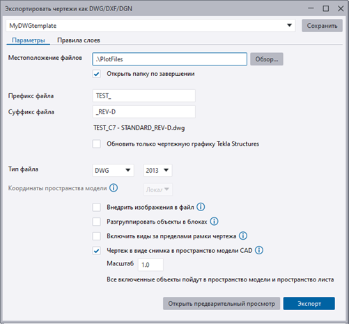Enable Обновить только чертежную графику Tekla Structures
The height and width of the screenshot is (324, 349).
click(x=97, y=144)
